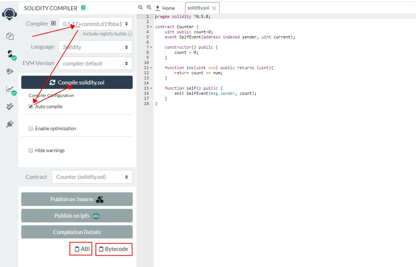
Task: Switch to the Home tab
Action: (165, 8)
